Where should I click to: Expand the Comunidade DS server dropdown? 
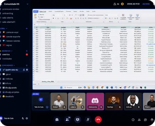click(x=27, y=4)
